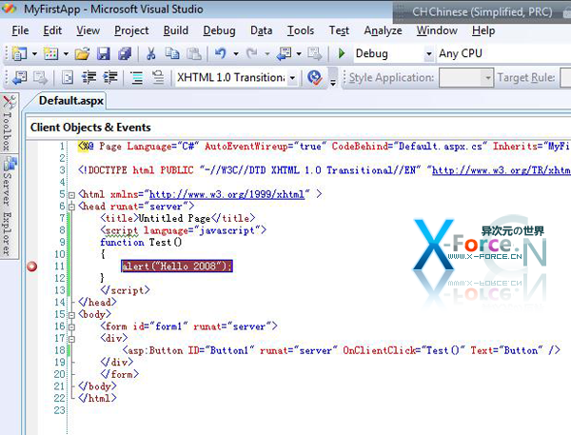
Task: Open the Add New Item dropdown arrow
Action: tap(66, 54)
